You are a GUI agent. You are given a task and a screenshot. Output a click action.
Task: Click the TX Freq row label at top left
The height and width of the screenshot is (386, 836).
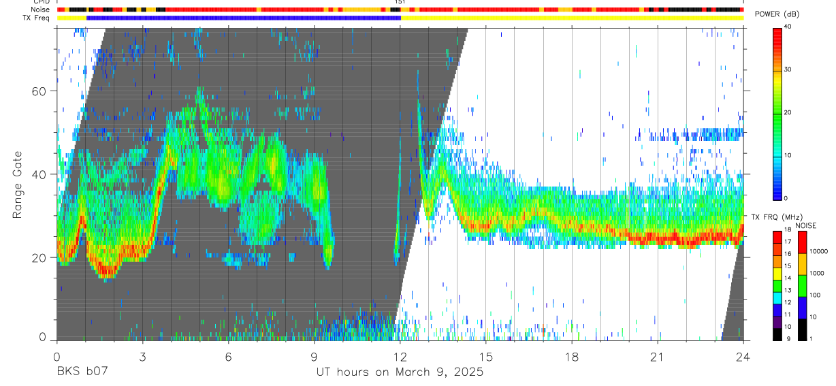(37, 18)
